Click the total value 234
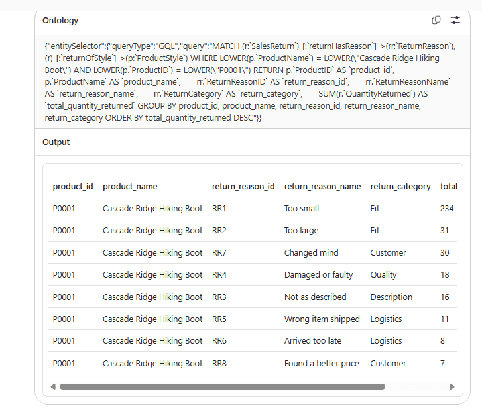The image size is (482, 416). [x=447, y=208]
